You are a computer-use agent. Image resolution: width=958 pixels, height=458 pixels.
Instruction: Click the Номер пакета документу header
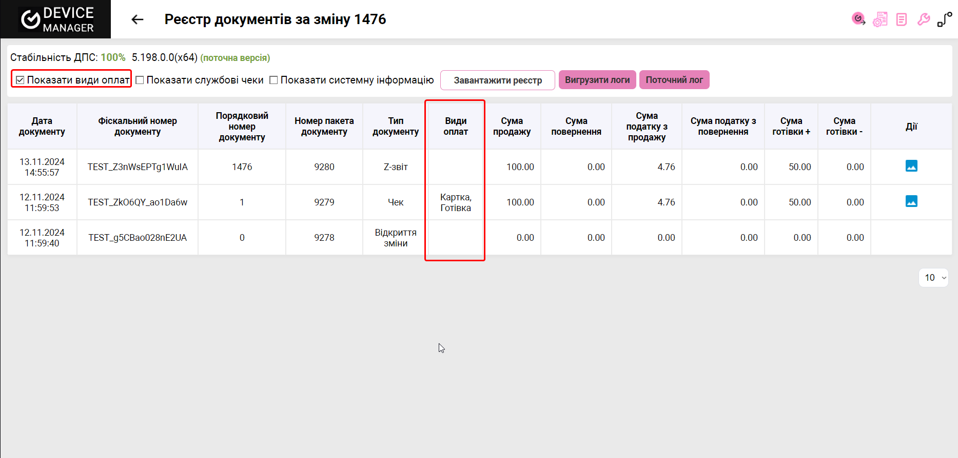coord(324,127)
